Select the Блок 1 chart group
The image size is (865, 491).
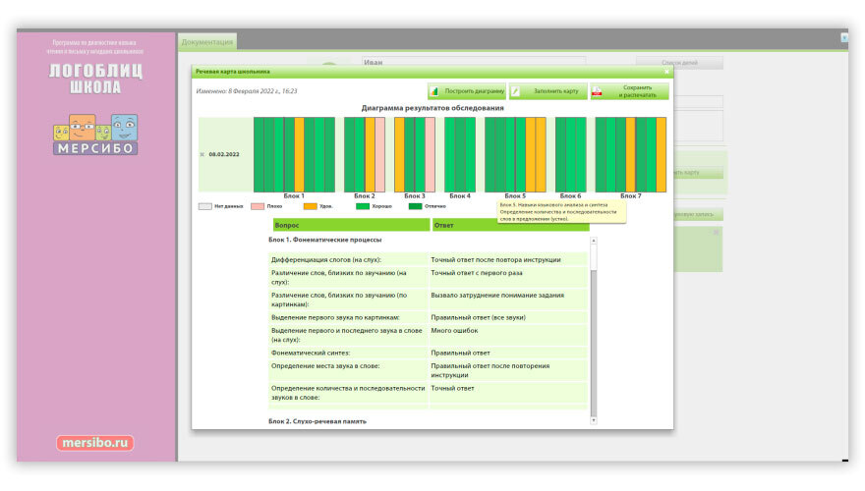[x=294, y=154]
